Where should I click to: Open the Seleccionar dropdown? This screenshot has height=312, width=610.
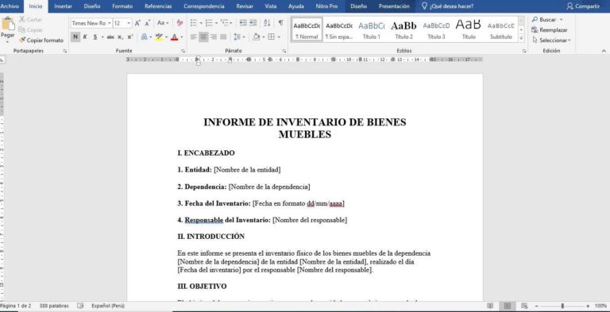552,40
